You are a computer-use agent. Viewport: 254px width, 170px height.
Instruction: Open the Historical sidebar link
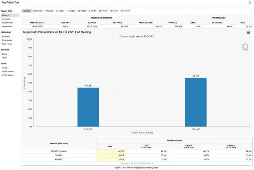tap(6, 36)
